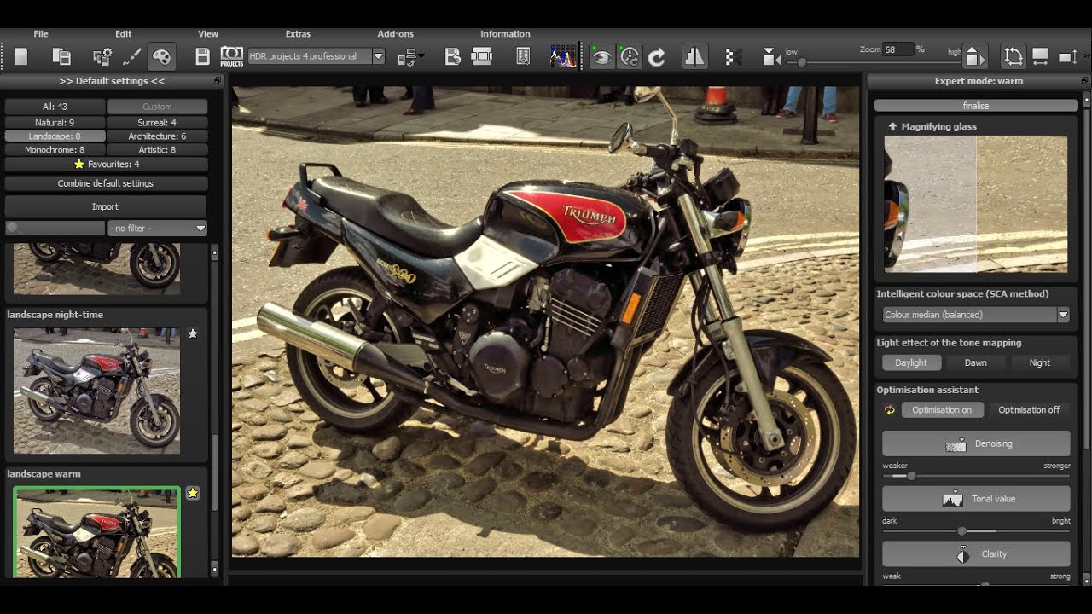Turn Optimisation on
Viewport: 1092px width, 614px height.
(942, 410)
